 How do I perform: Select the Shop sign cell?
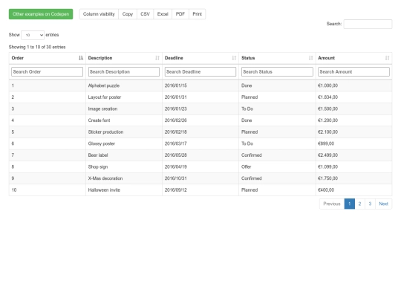tap(124, 167)
